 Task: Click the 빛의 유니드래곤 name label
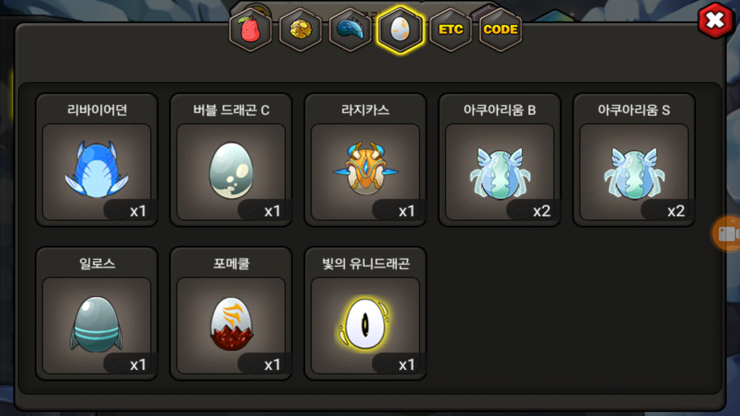tap(366, 264)
